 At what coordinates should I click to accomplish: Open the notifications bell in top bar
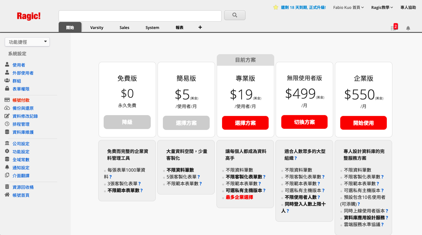click(x=408, y=28)
